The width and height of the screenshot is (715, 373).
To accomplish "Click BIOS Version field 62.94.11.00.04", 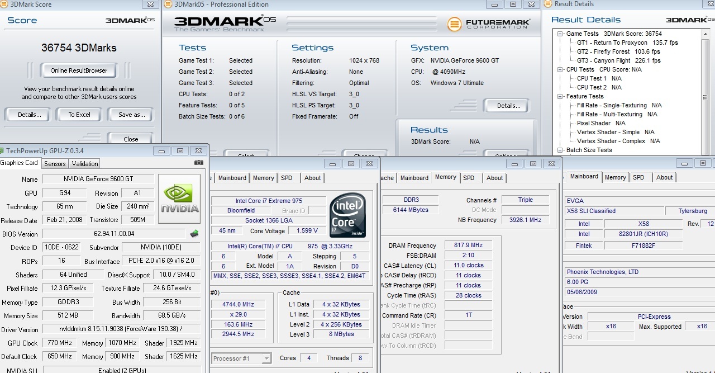I will click(x=114, y=234).
